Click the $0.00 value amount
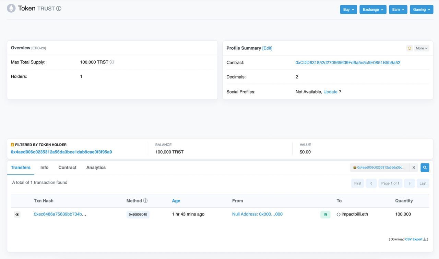This screenshot has height=259, width=439. point(305,152)
